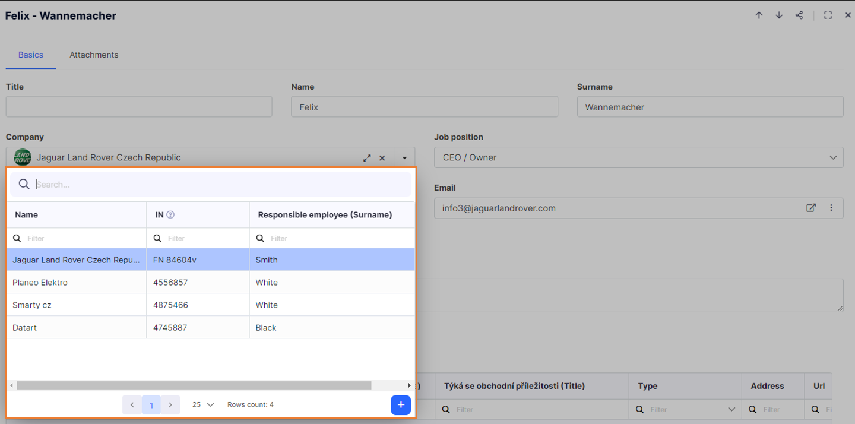The height and width of the screenshot is (424, 855).
Task: Click the Address column header
Action: (773, 386)
